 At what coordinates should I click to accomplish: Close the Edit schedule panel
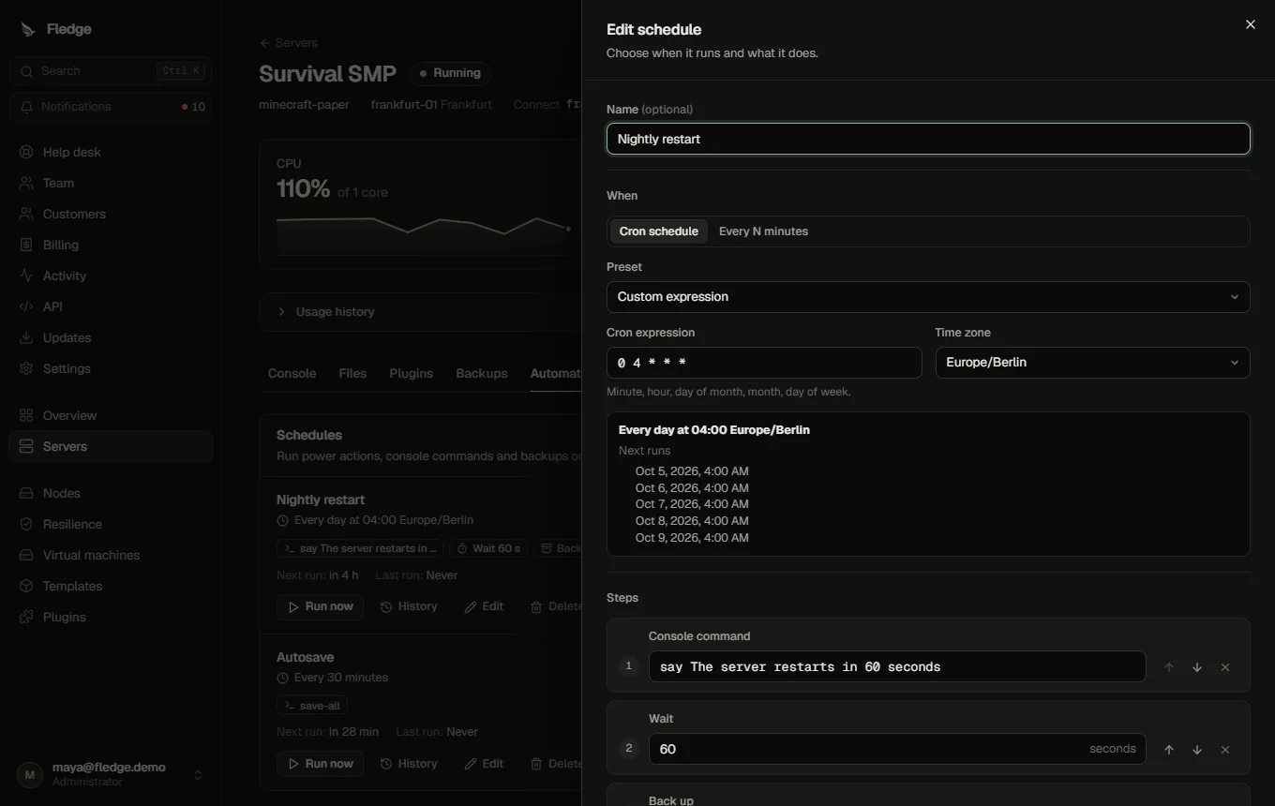coord(1250,24)
